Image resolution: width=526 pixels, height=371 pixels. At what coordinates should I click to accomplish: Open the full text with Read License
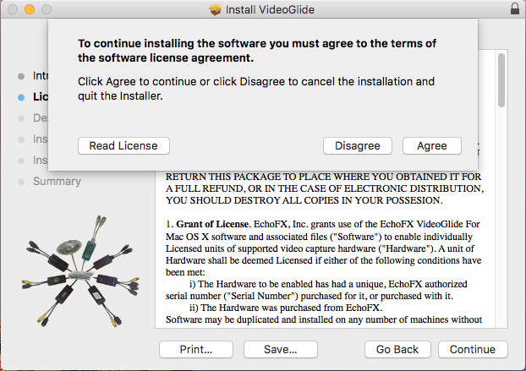tap(123, 146)
